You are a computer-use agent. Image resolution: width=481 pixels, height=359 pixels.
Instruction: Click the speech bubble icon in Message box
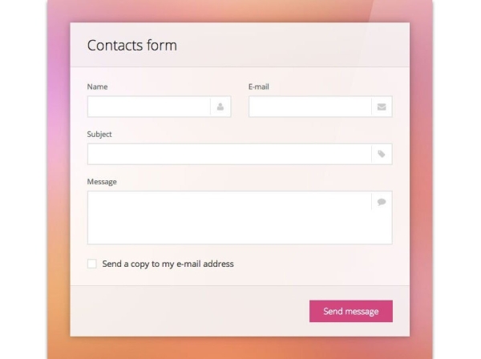tap(382, 202)
